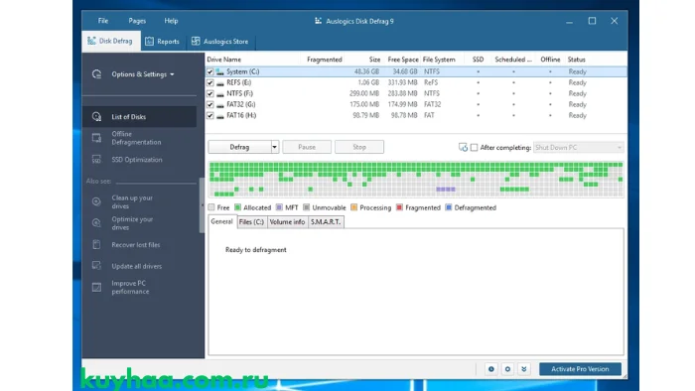Sort by the Drive Name column header
695x391 pixels.
pos(223,60)
